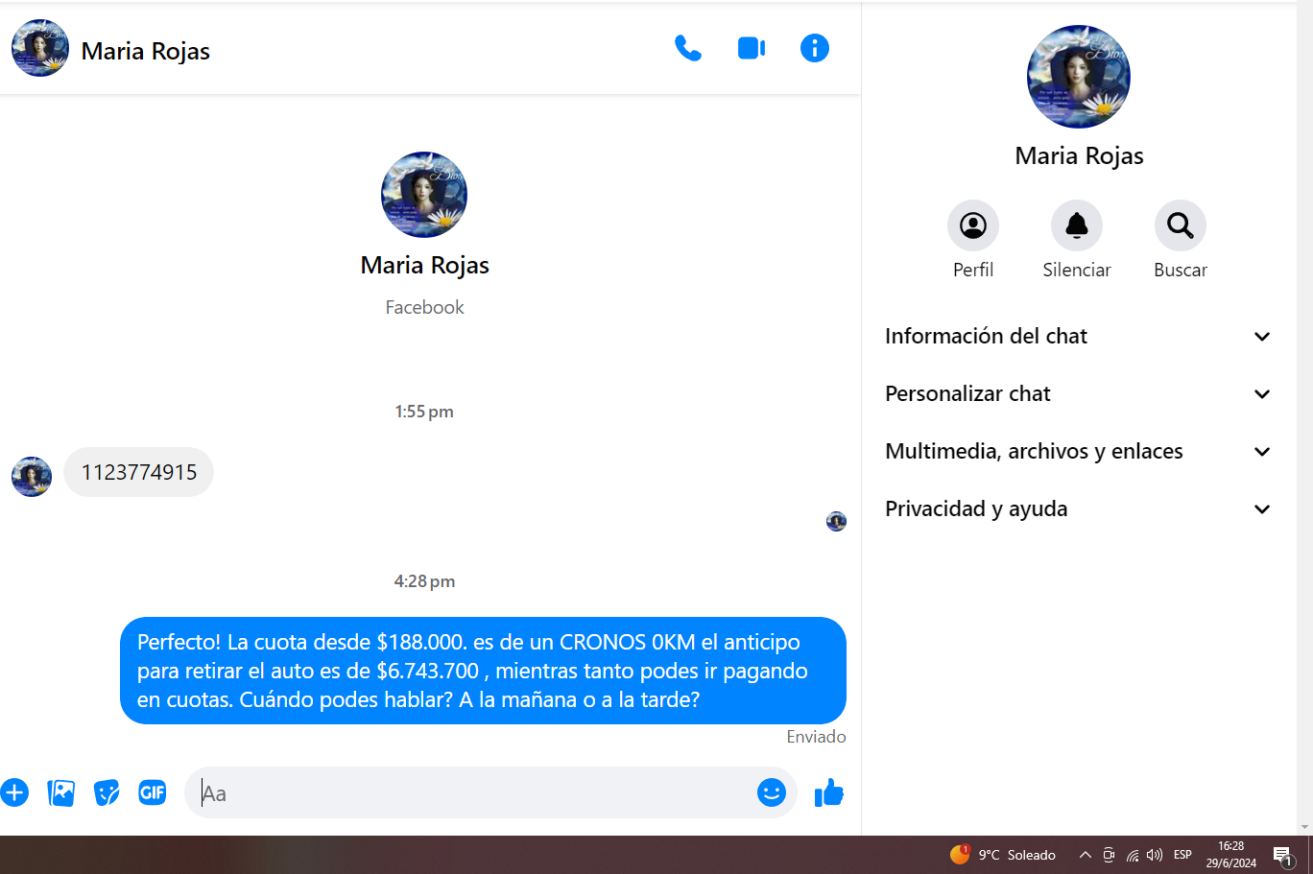Start a voice call with Maria Rojas
This screenshot has height=874, width=1313.
tap(687, 48)
